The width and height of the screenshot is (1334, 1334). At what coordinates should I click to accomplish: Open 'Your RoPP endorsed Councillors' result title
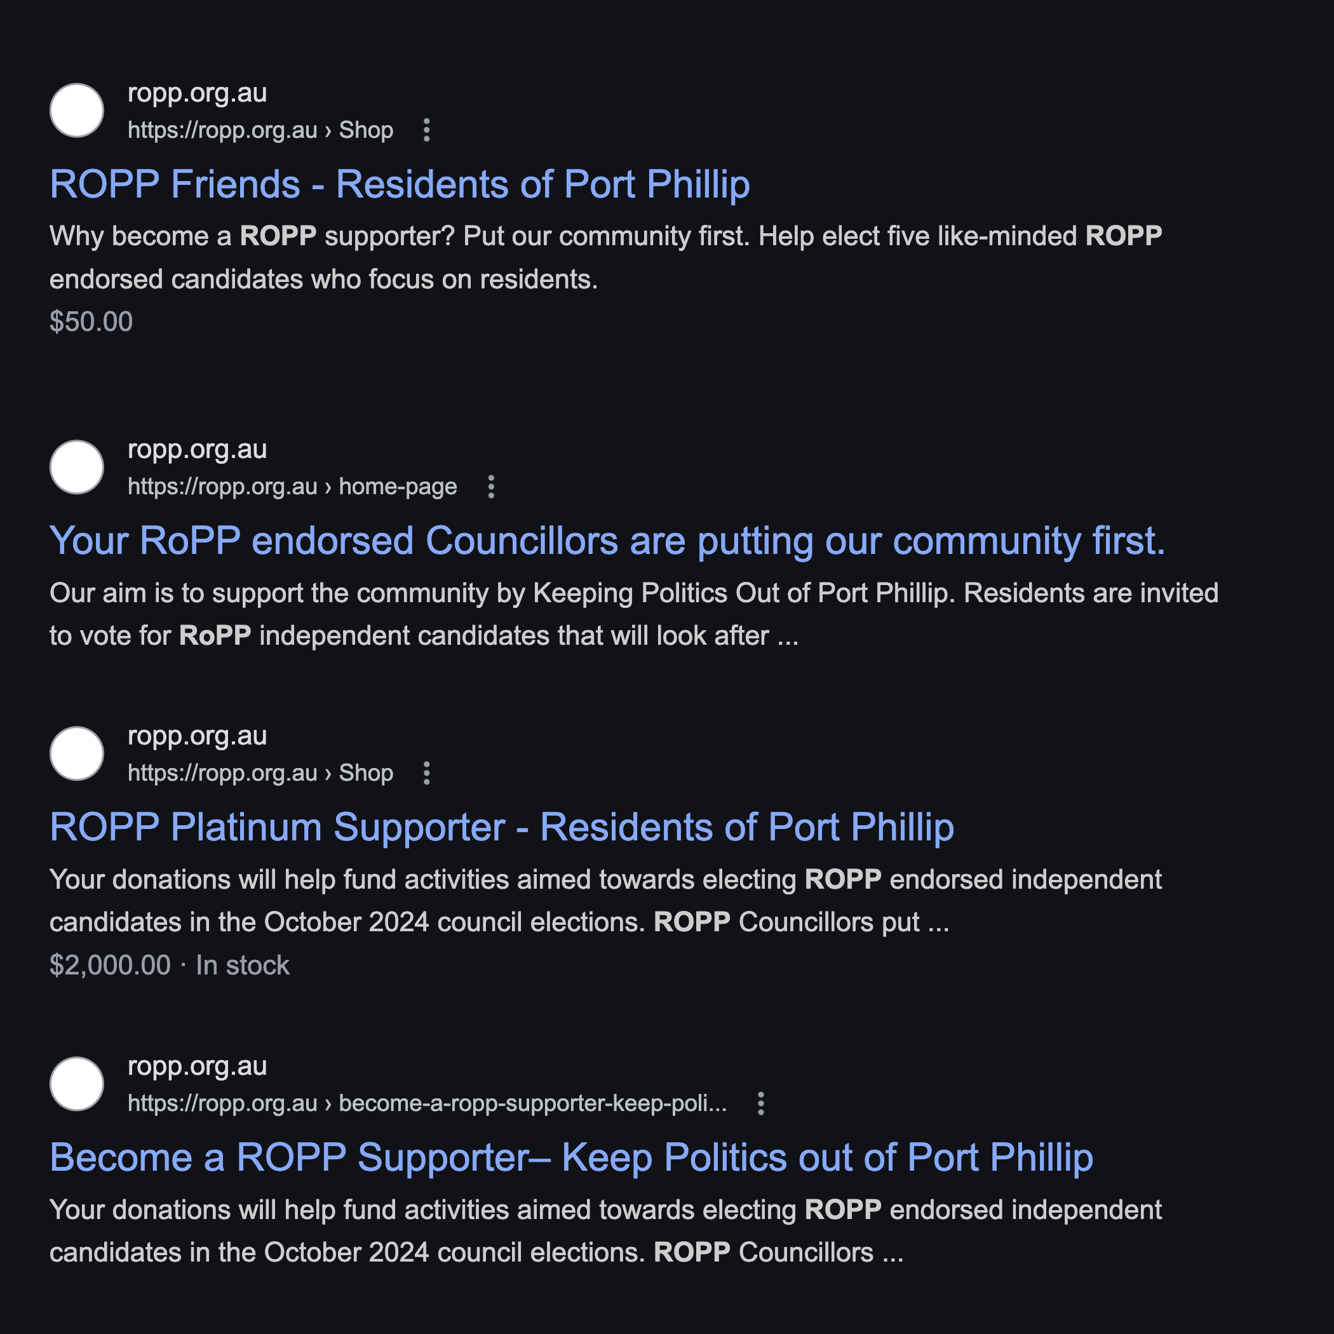pos(606,541)
